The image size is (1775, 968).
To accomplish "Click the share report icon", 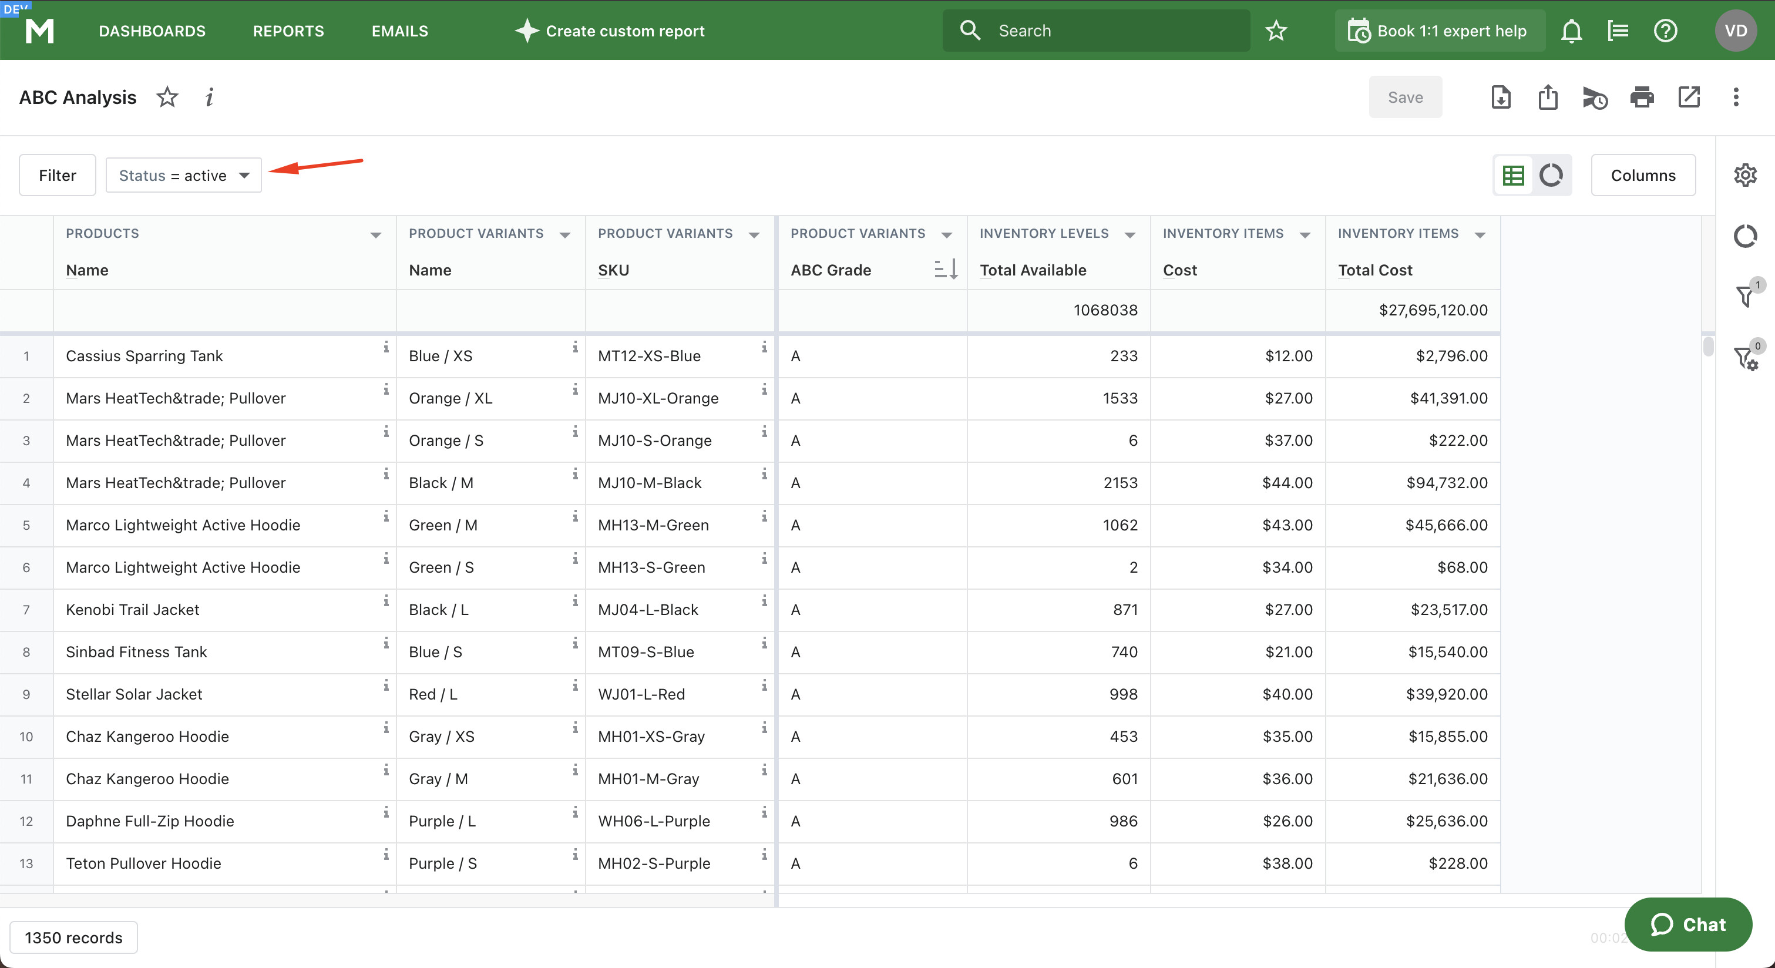I will click(1548, 97).
